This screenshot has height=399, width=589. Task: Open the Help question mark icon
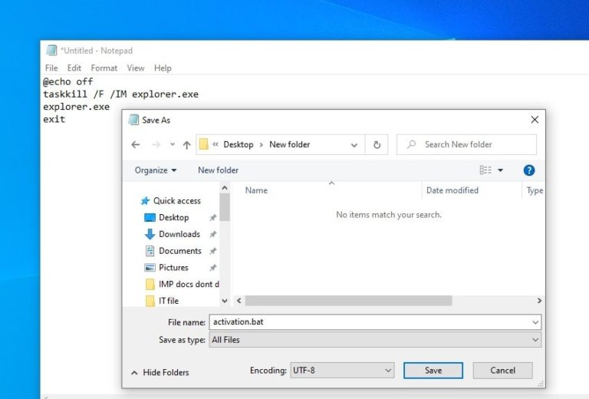tap(528, 170)
